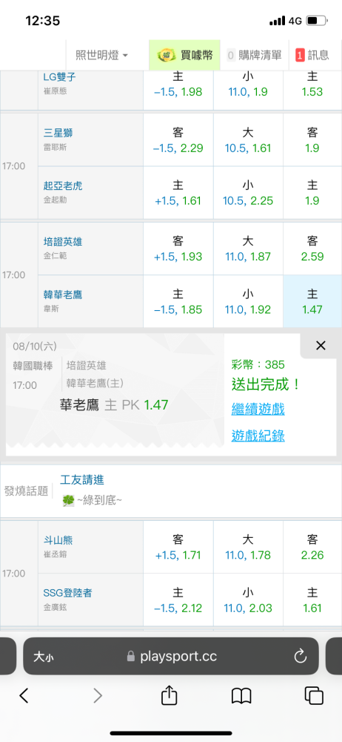Go back with Safari back arrow
The width and height of the screenshot is (342, 742).
pos(24,695)
